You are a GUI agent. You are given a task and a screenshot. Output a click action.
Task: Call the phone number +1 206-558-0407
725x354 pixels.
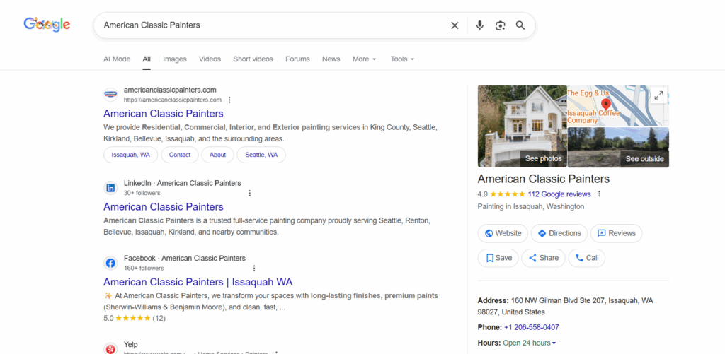pyautogui.click(x=531, y=327)
